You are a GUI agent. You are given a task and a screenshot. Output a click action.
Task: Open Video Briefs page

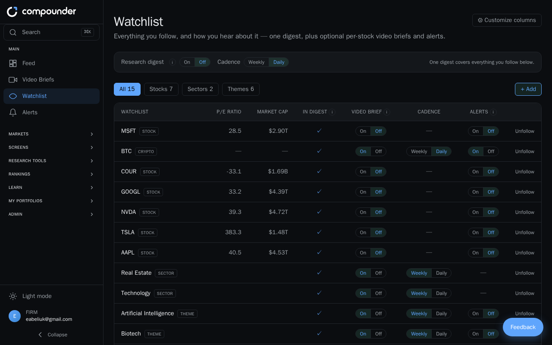coord(51,80)
